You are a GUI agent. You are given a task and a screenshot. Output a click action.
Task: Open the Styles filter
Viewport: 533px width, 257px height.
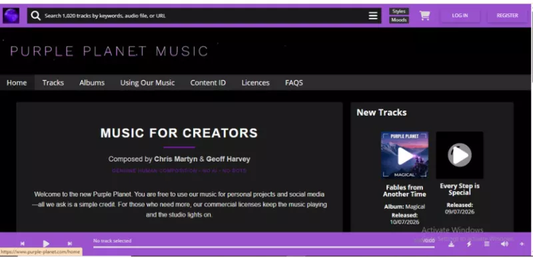(399, 11)
